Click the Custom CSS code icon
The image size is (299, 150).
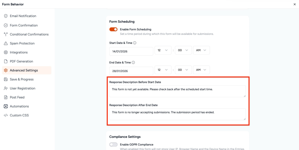click(6, 115)
